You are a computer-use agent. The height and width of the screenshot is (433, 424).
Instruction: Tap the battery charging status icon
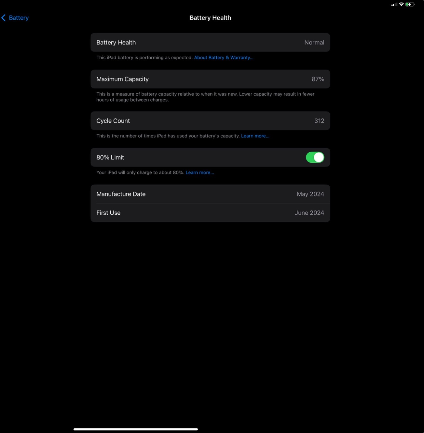coord(410,4)
